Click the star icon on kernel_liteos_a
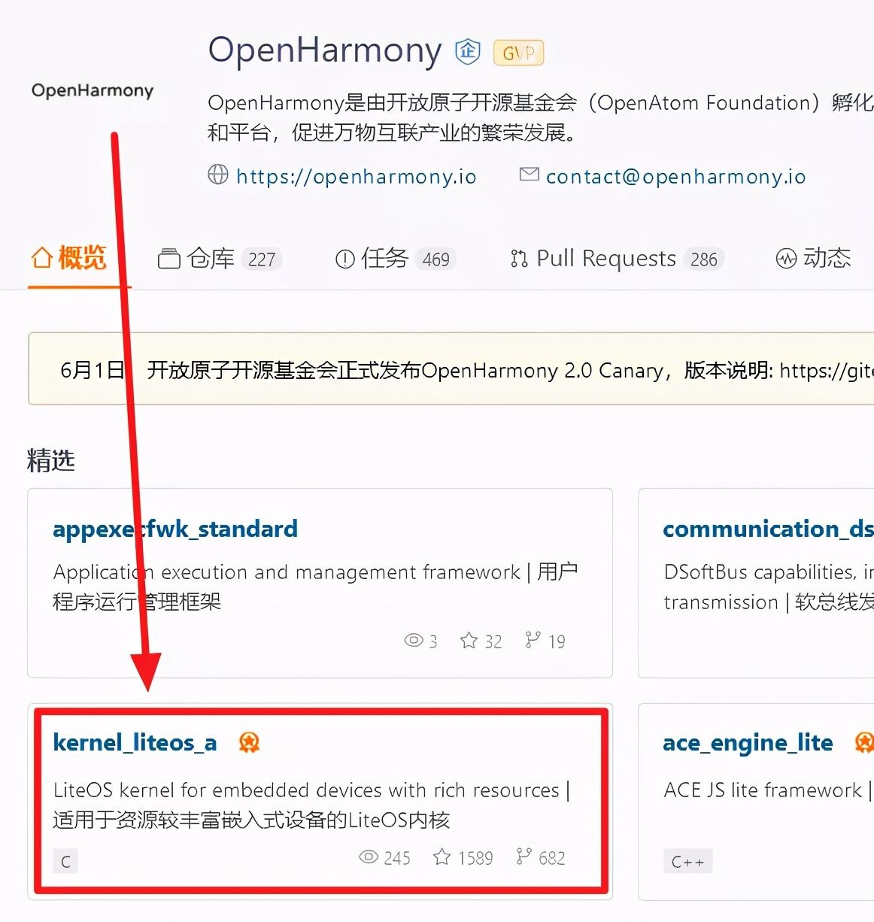 point(442,857)
